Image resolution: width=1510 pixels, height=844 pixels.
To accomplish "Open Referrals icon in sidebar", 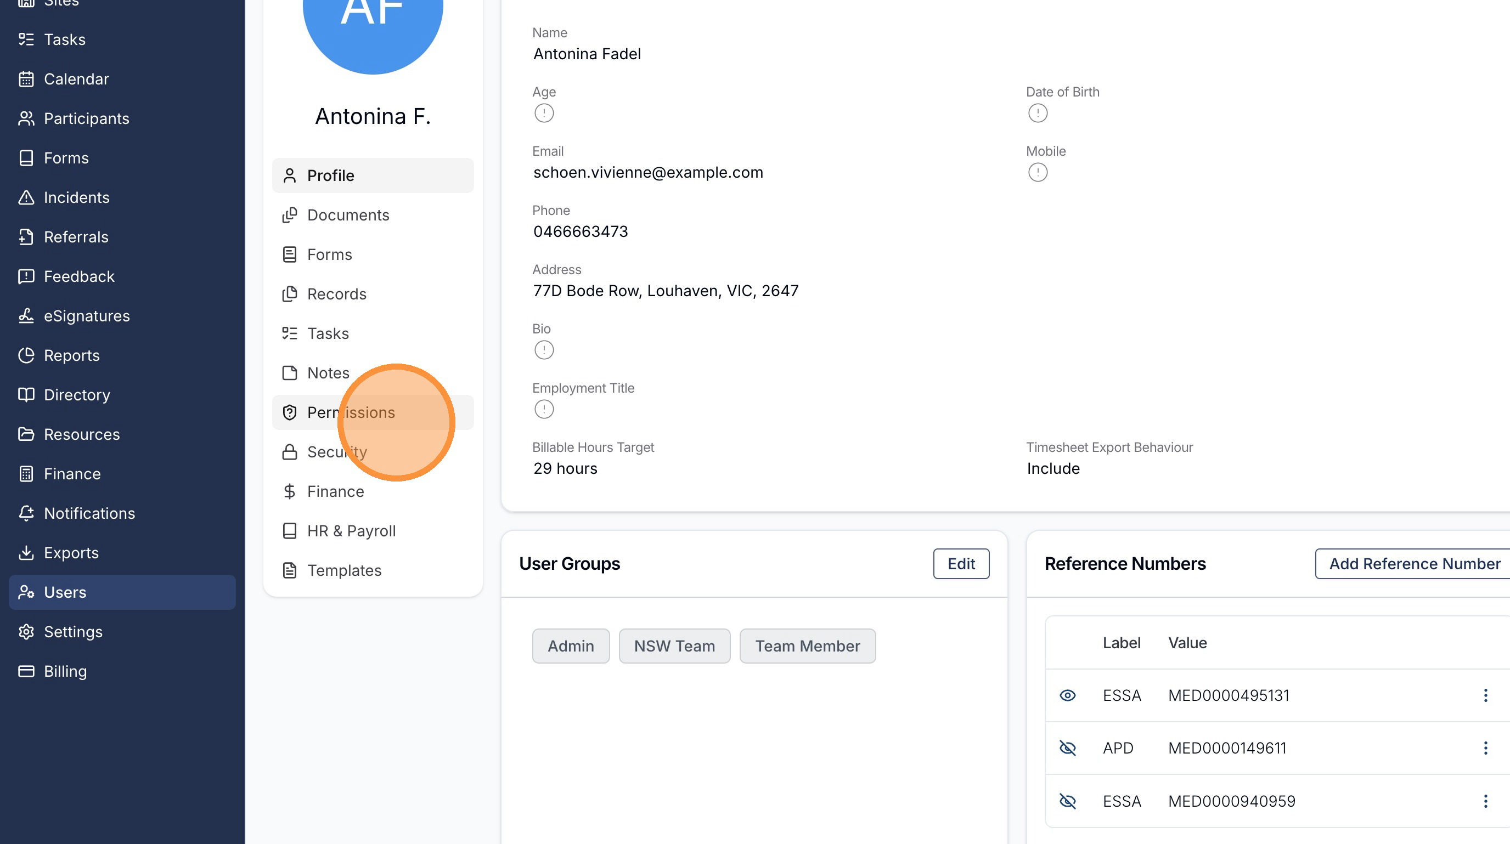I will [26, 237].
